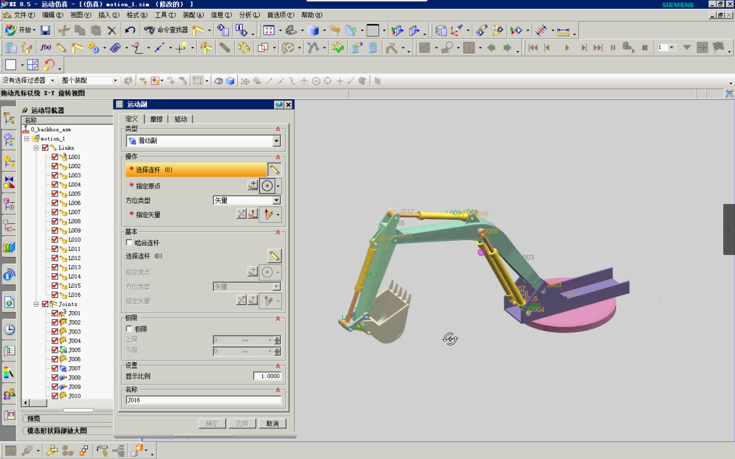The width and height of the screenshot is (735, 459).
Task: Click the f(x) expressions icon
Action: pyautogui.click(x=45, y=47)
